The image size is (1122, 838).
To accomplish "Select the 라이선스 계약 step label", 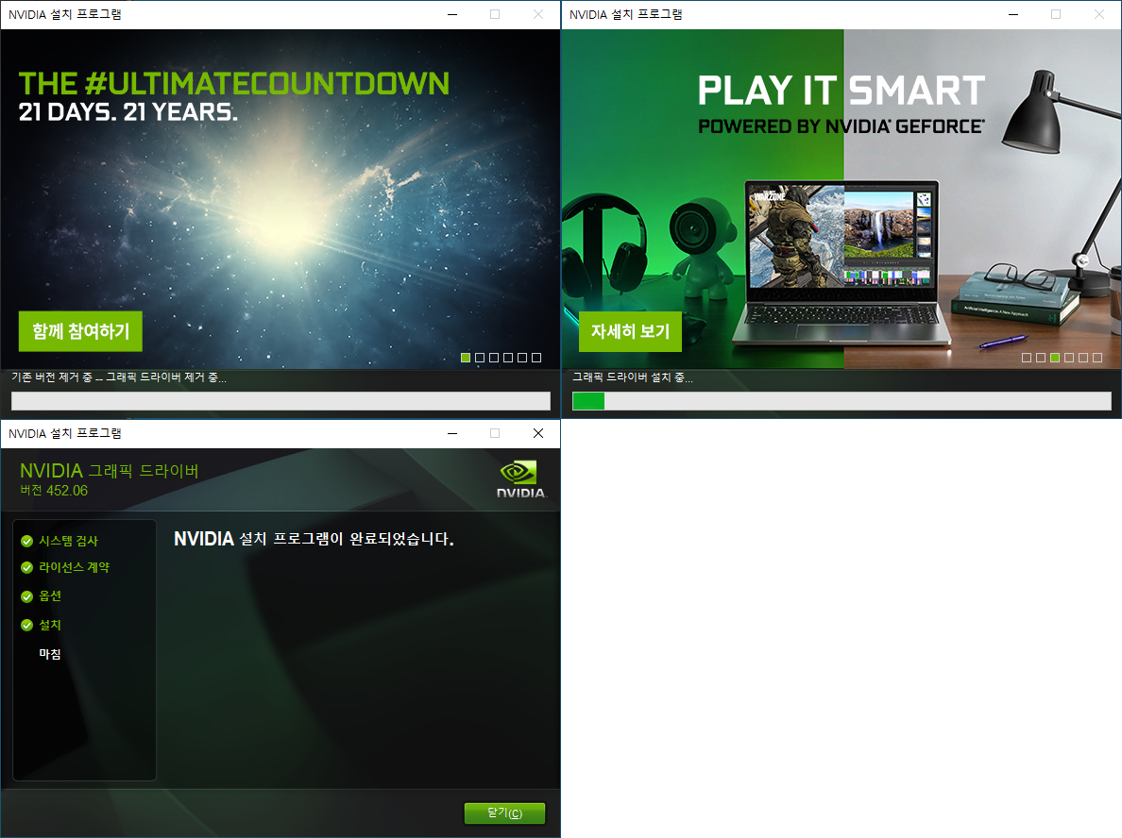I will click(74, 568).
